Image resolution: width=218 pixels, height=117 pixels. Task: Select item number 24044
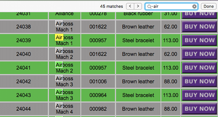[24, 109]
